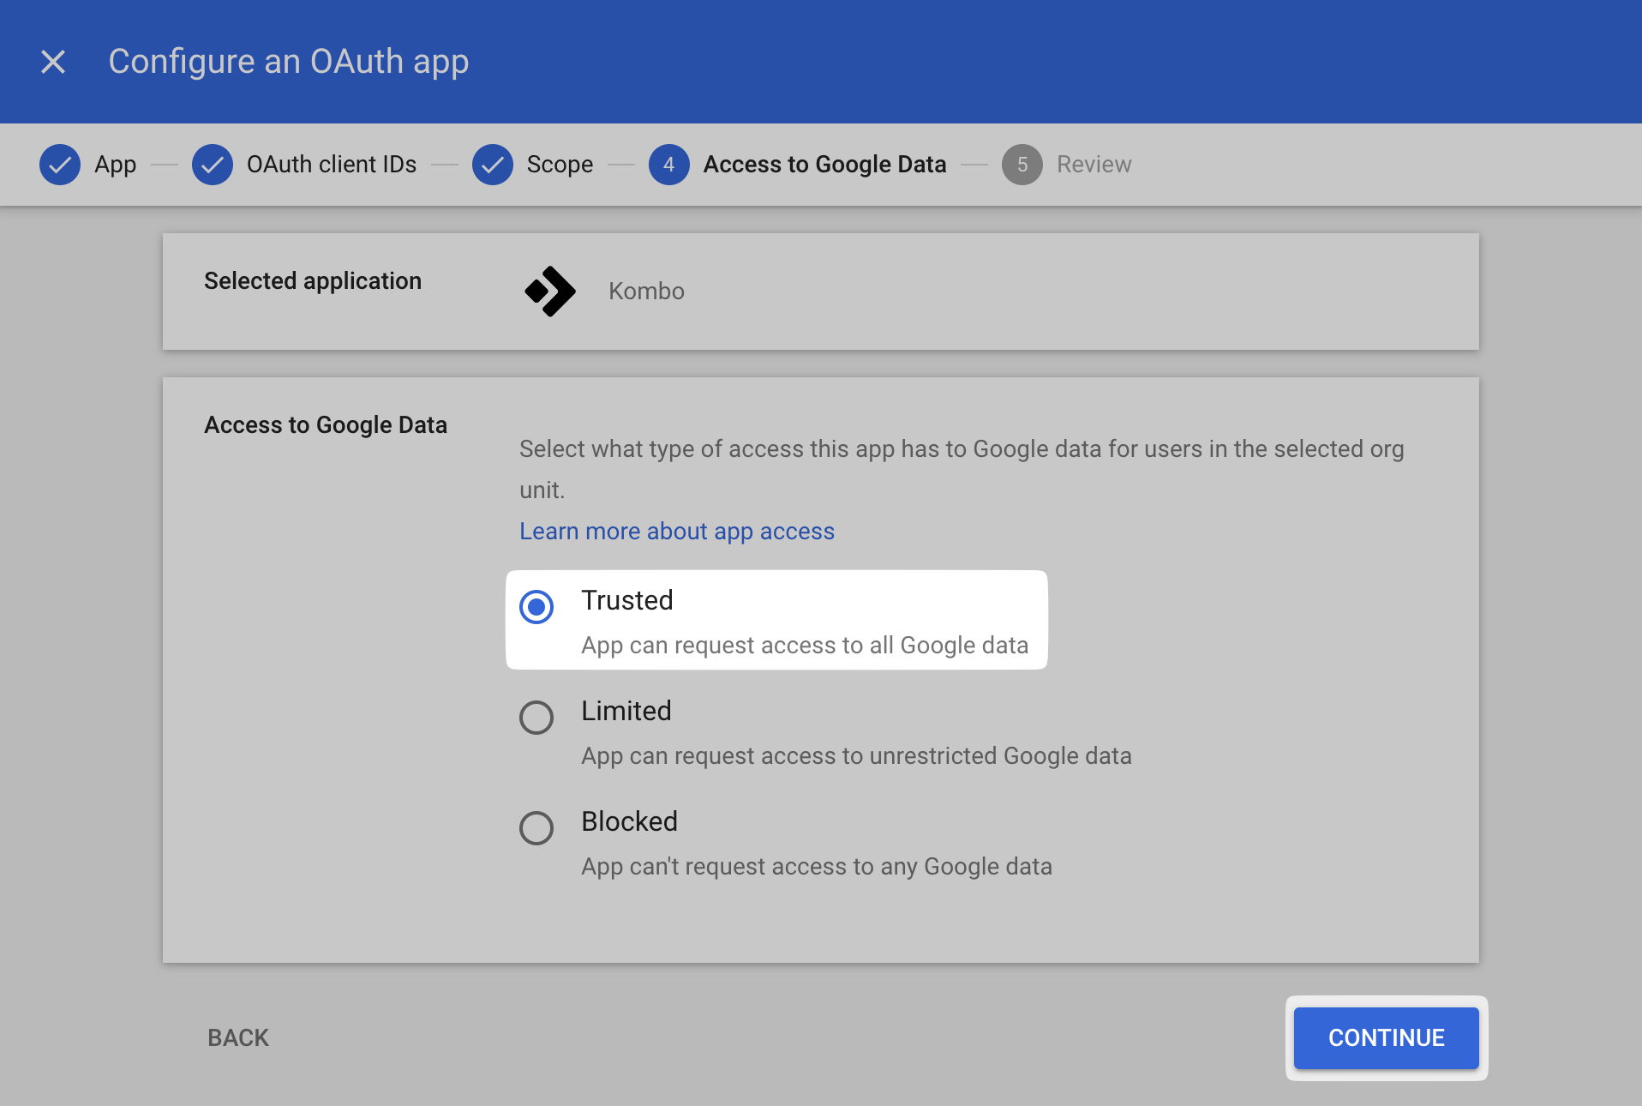Image resolution: width=1642 pixels, height=1106 pixels.
Task: Close the Configure an OAuth app dialog
Action: coord(53,62)
